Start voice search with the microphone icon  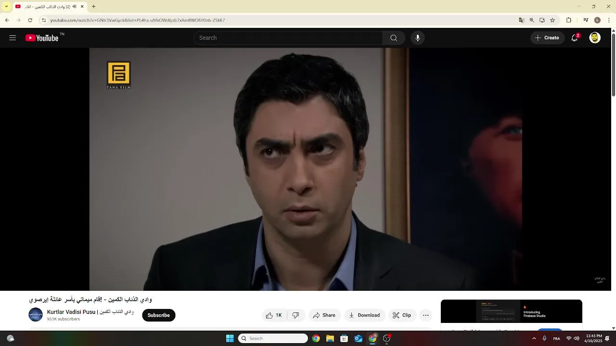point(418,38)
